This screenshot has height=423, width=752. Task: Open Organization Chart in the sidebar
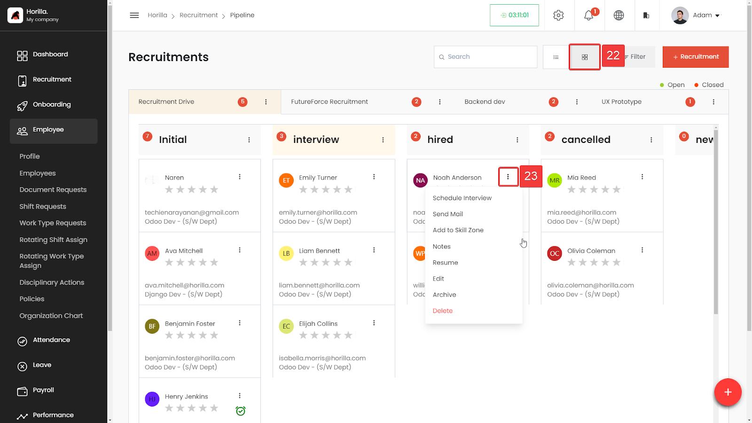[x=51, y=316]
